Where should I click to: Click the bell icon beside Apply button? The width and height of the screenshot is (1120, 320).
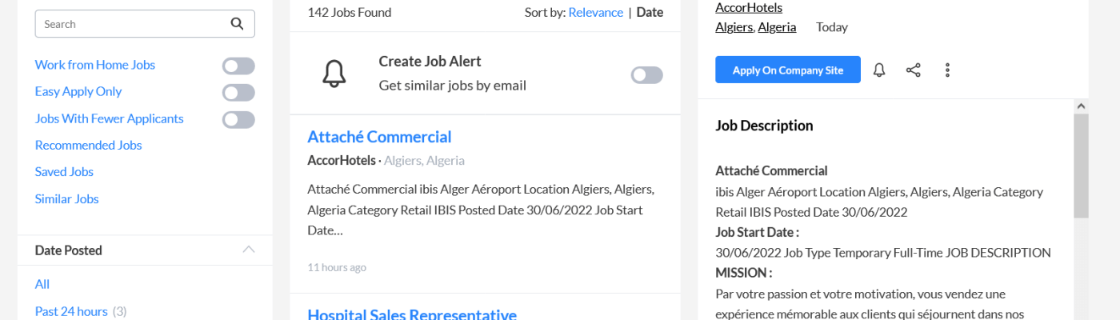(879, 70)
